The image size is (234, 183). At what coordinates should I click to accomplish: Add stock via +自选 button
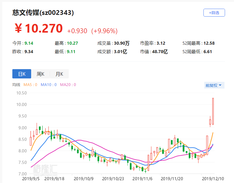pos(214,13)
